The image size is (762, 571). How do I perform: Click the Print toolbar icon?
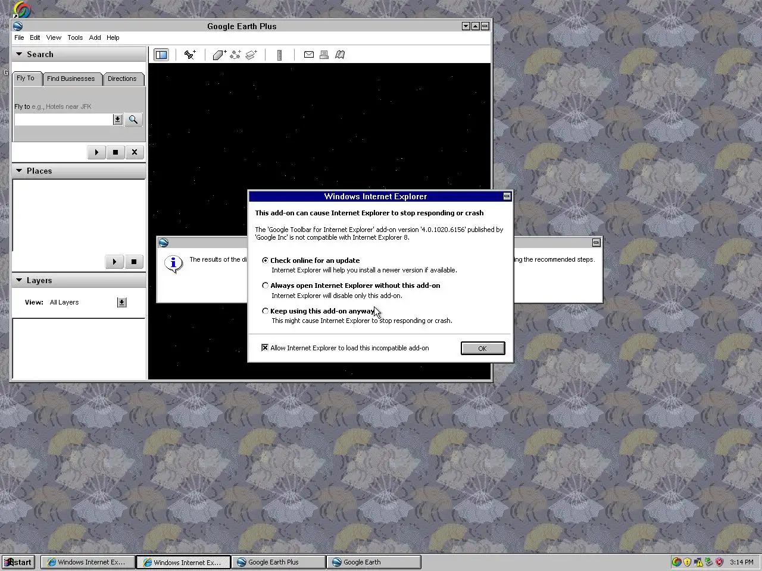tap(324, 55)
